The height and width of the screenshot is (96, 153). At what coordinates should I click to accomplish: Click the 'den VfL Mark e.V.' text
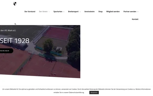(8, 30)
